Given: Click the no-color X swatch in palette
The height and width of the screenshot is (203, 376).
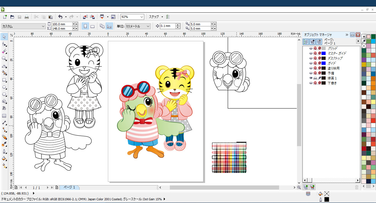Looking at the screenshot, I should (364, 46).
